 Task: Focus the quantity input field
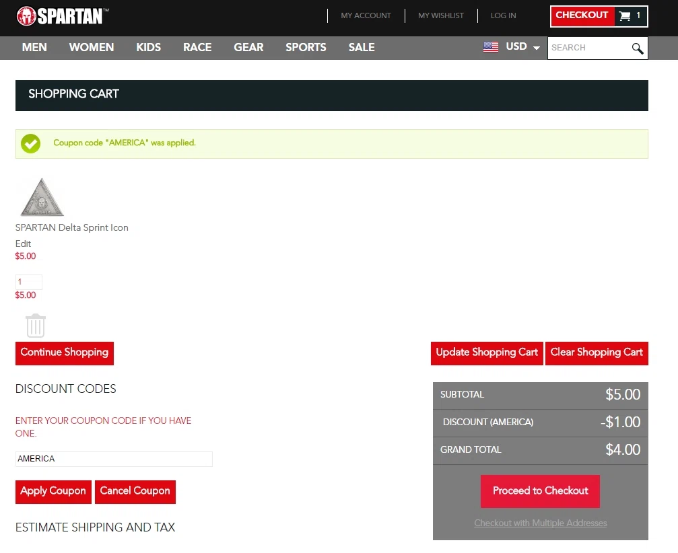(x=29, y=282)
